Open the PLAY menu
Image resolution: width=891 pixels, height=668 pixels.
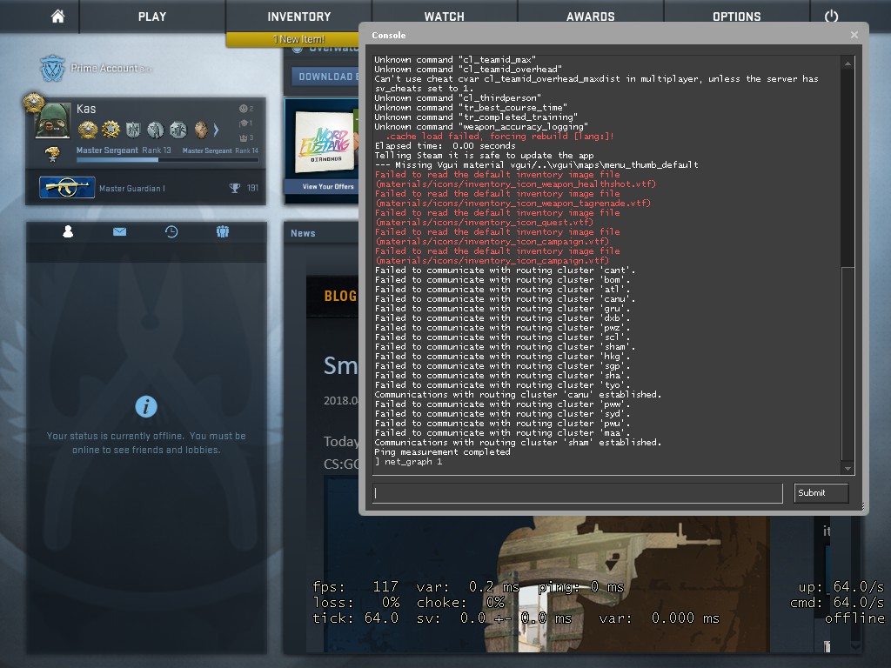(152, 17)
